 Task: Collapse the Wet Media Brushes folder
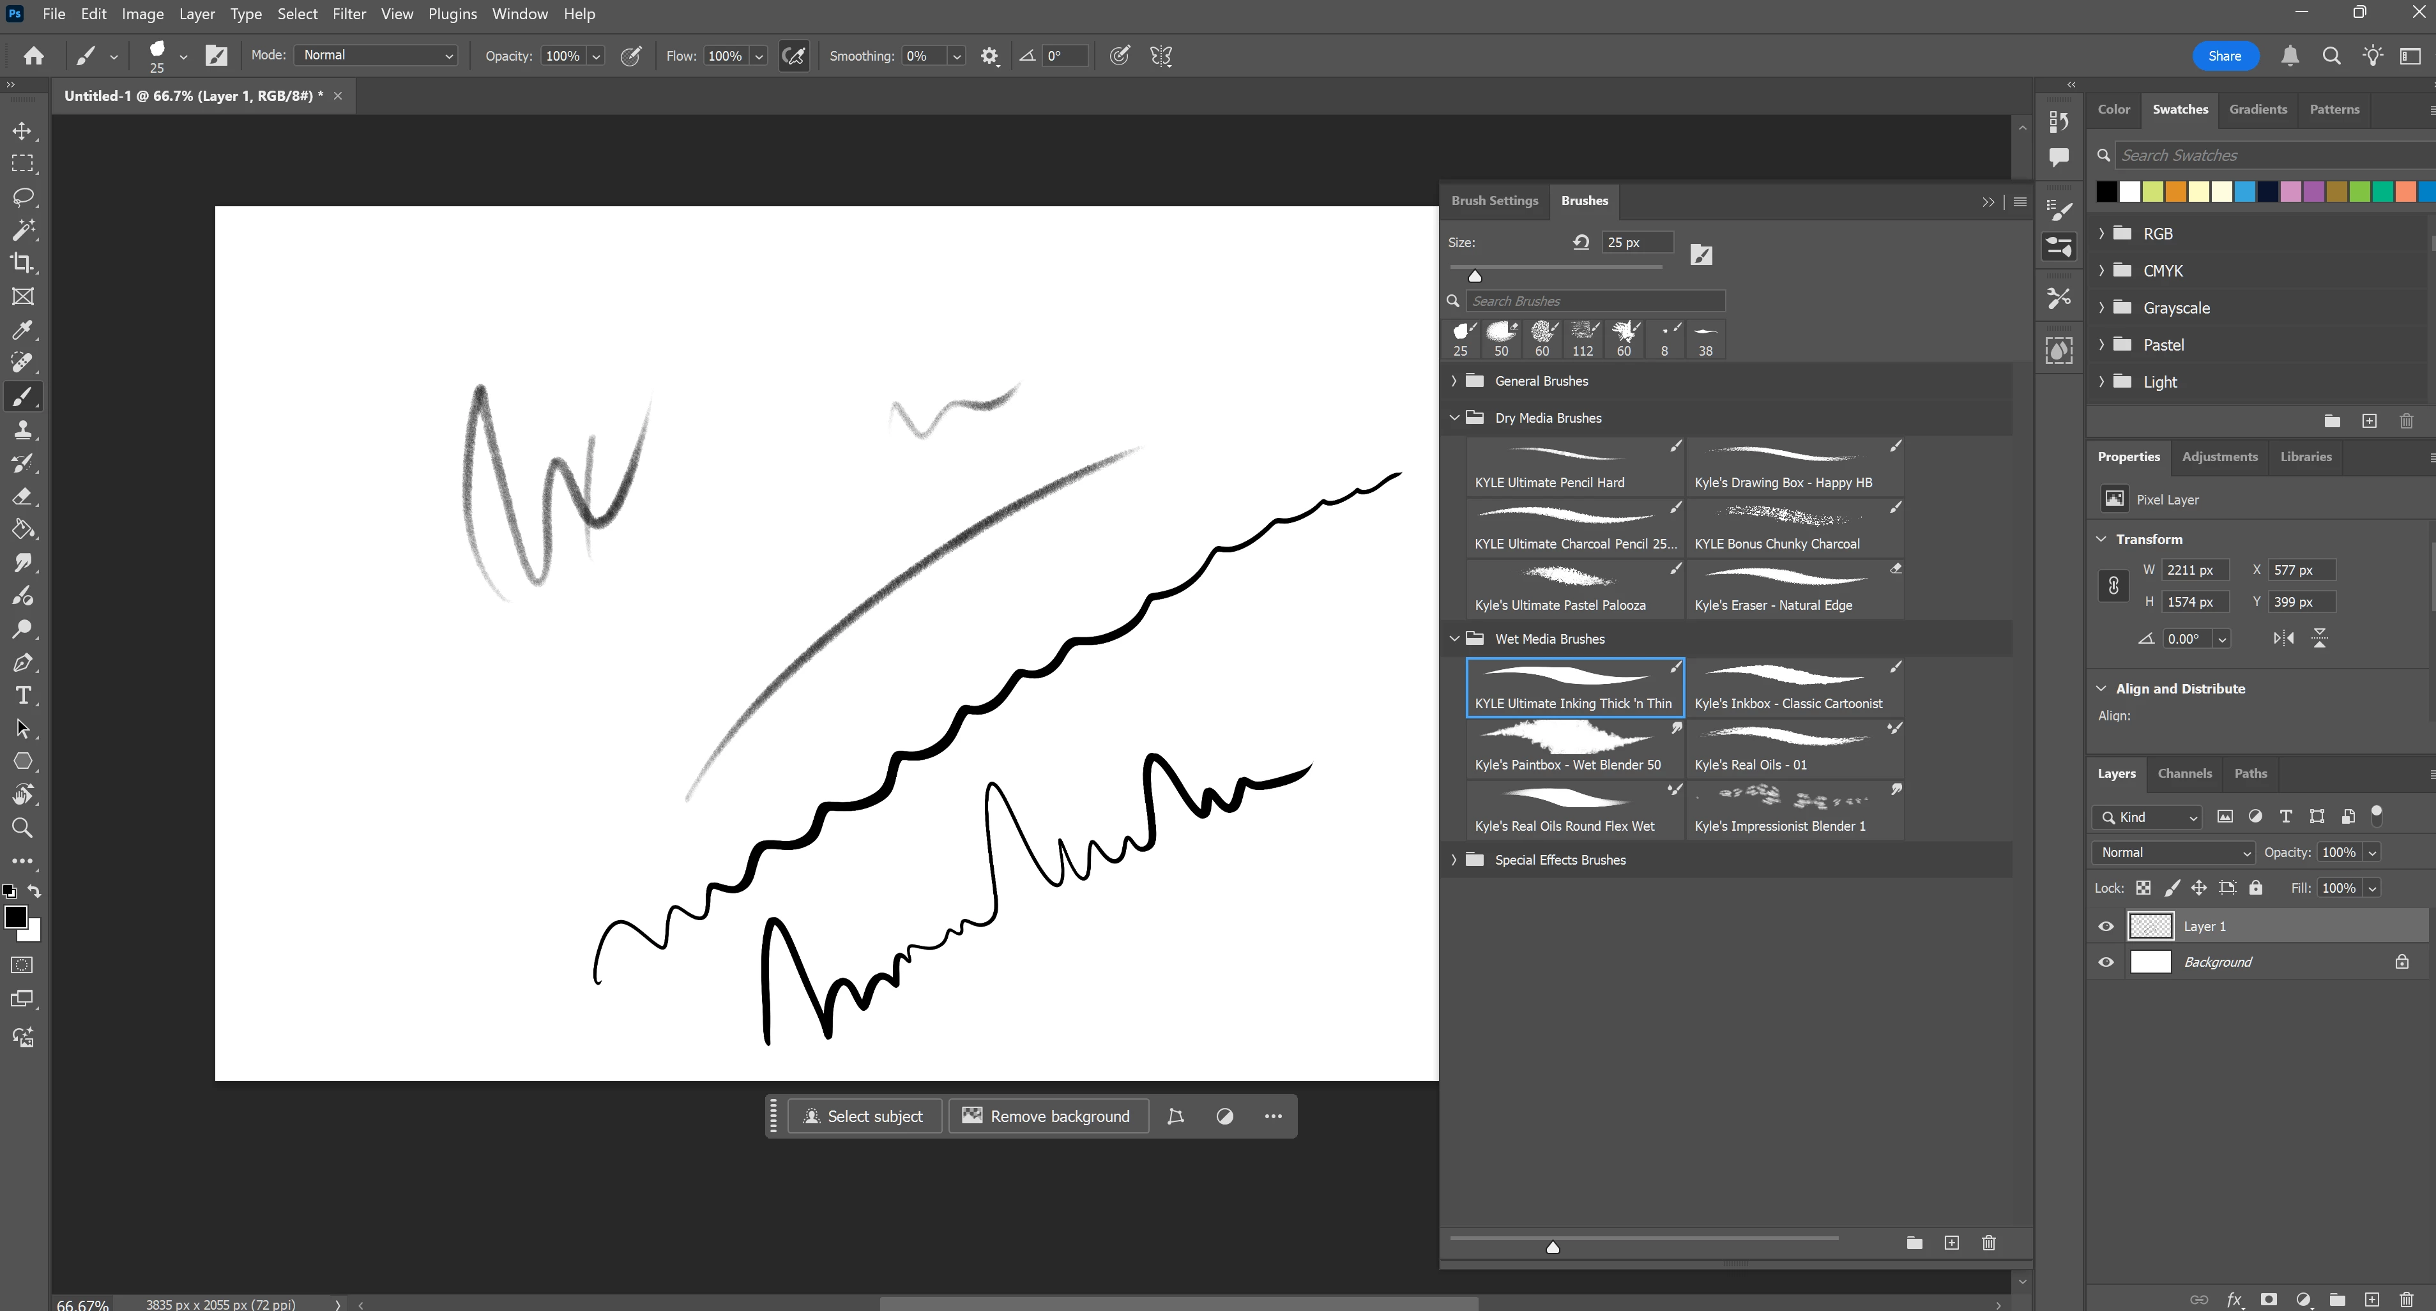coord(1454,639)
